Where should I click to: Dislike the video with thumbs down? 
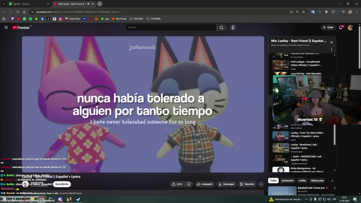189,184
